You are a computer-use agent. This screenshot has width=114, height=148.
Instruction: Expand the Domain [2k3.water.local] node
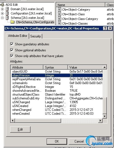tap(2, 9)
